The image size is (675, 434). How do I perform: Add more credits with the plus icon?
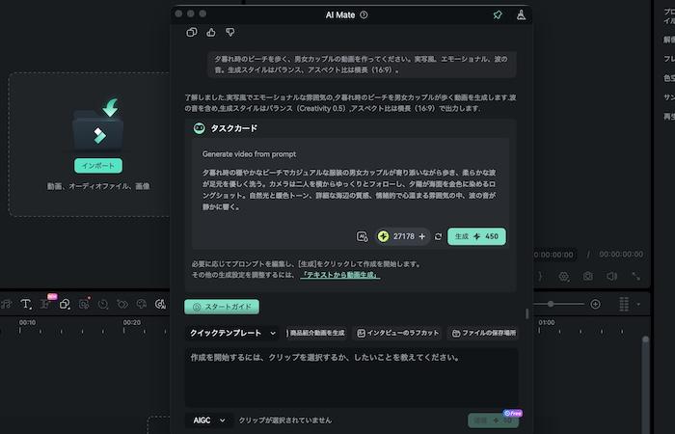point(422,236)
